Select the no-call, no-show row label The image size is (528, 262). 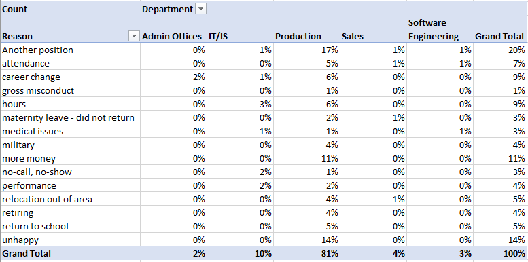tap(71, 172)
